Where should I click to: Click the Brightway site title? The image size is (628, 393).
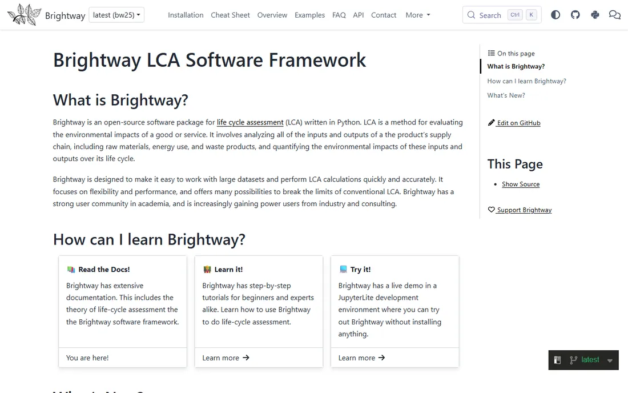click(65, 15)
